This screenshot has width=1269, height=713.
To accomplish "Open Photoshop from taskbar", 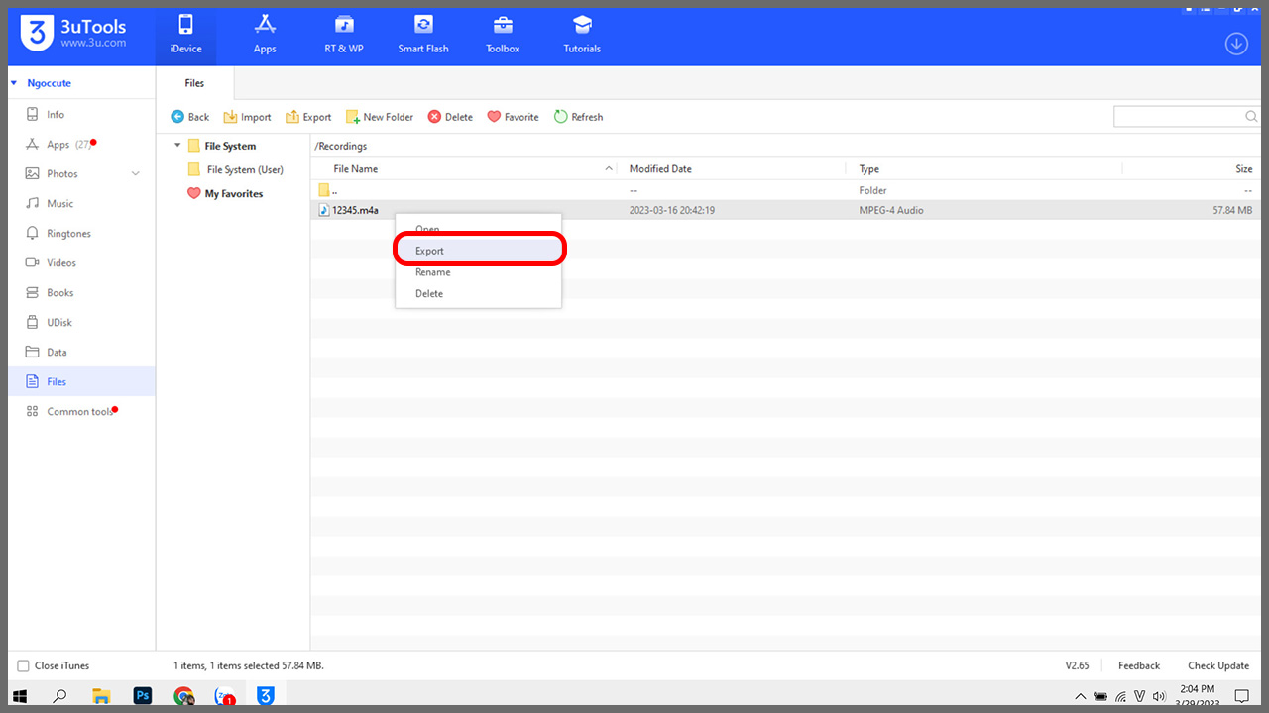I will [x=142, y=696].
